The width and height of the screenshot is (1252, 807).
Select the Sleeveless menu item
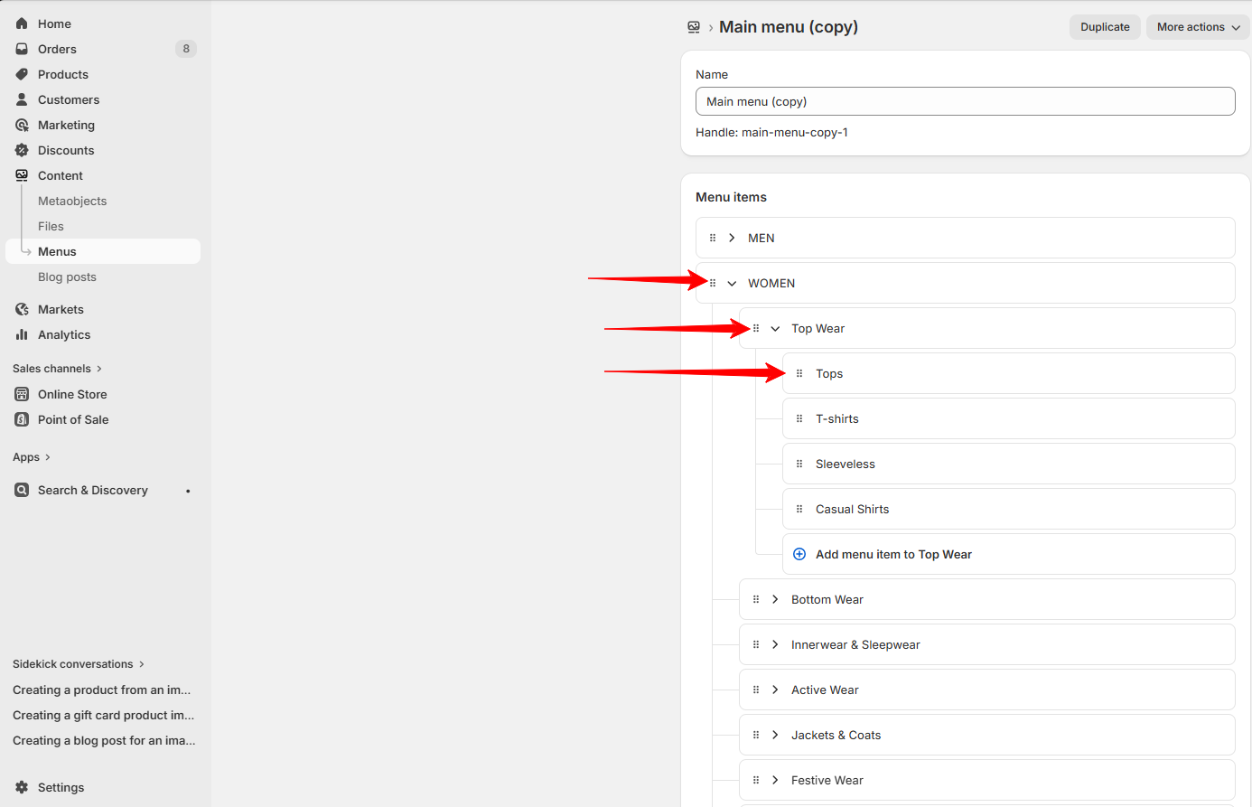point(1008,464)
